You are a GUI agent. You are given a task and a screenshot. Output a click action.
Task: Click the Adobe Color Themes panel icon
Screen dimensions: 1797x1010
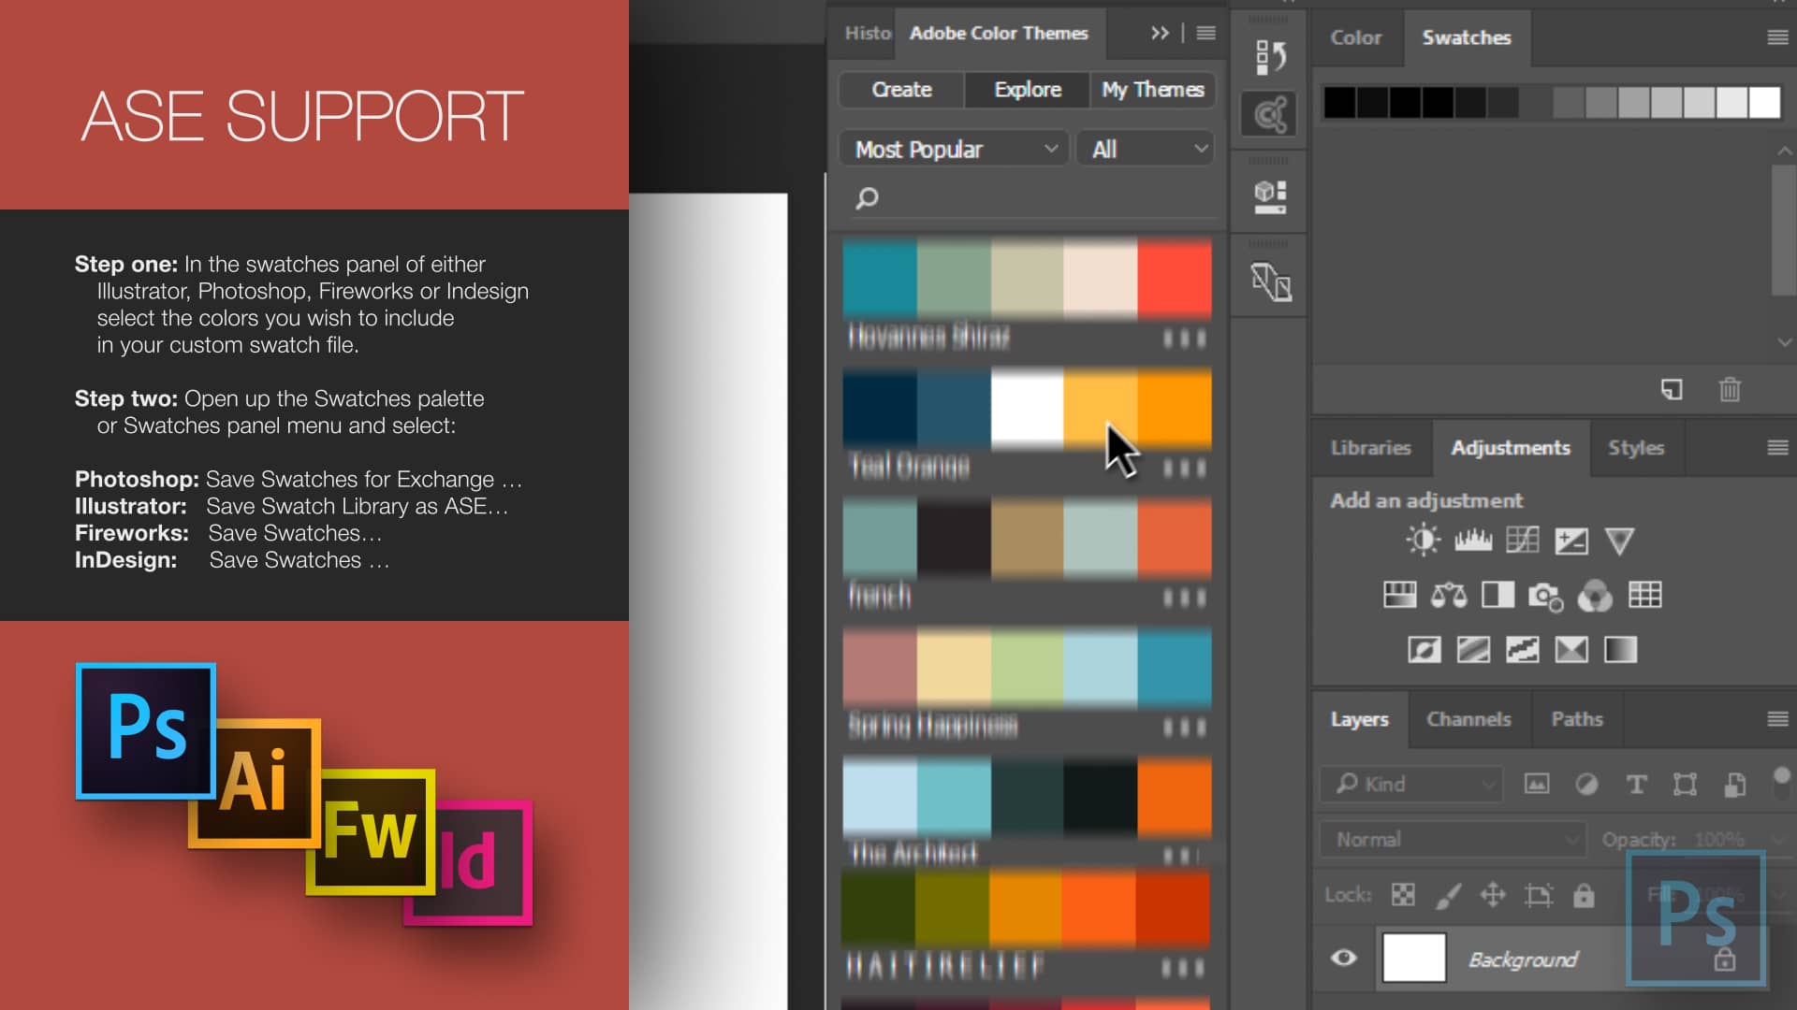click(1268, 112)
